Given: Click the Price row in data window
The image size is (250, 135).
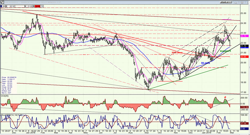Looking at the screenshot, I should [x=9, y=77].
